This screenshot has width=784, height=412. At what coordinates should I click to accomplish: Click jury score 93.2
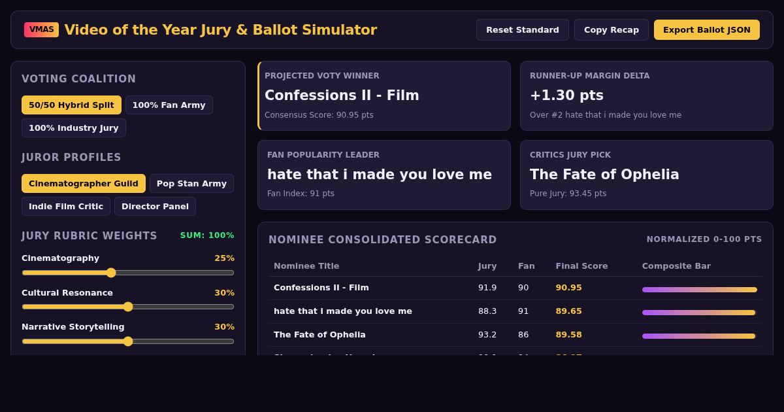[487, 335]
